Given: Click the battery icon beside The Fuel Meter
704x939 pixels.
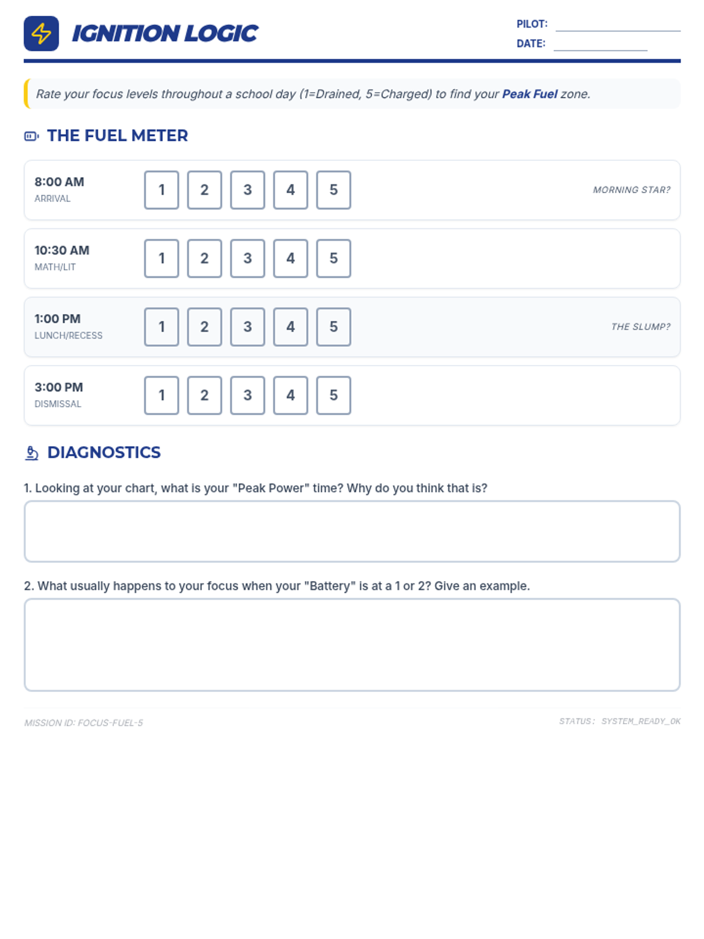Looking at the screenshot, I should (x=31, y=136).
